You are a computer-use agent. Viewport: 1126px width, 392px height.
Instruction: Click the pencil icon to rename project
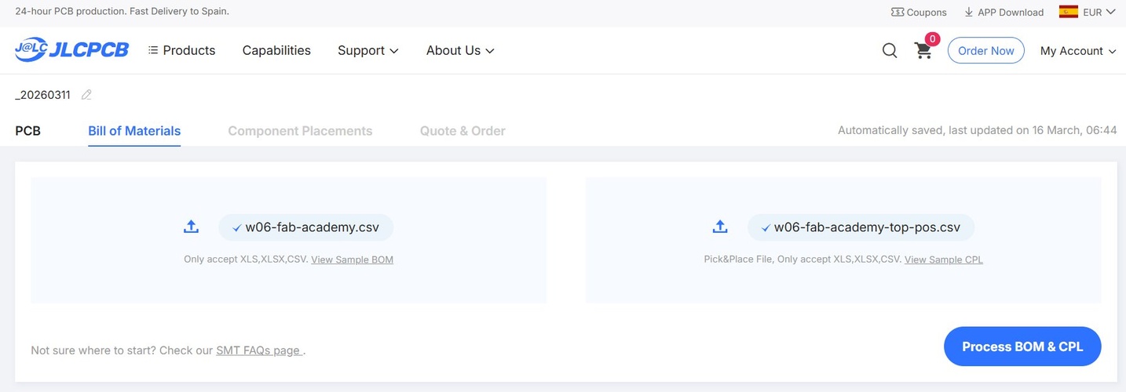pyautogui.click(x=86, y=95)
